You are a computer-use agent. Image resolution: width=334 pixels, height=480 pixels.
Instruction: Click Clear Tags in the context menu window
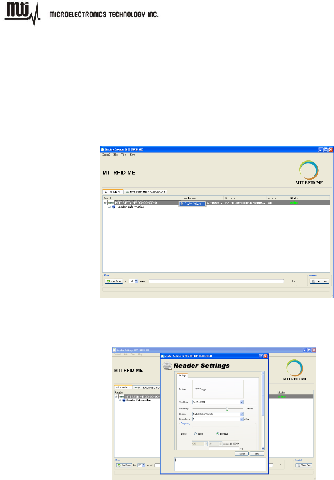[x=319, y=281]
